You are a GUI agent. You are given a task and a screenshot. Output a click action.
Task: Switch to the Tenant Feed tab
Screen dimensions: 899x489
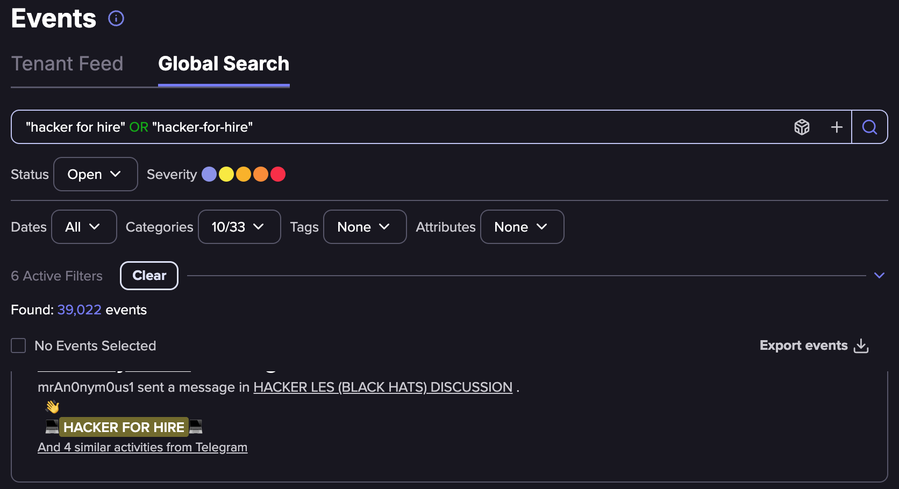tap(67, 64)
